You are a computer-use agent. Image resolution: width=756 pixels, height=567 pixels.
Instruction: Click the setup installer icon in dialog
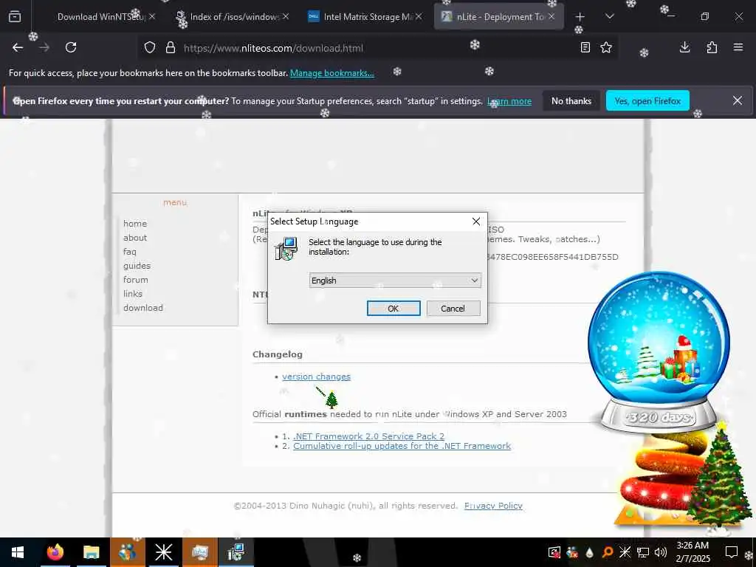click(x=286, y=249)
